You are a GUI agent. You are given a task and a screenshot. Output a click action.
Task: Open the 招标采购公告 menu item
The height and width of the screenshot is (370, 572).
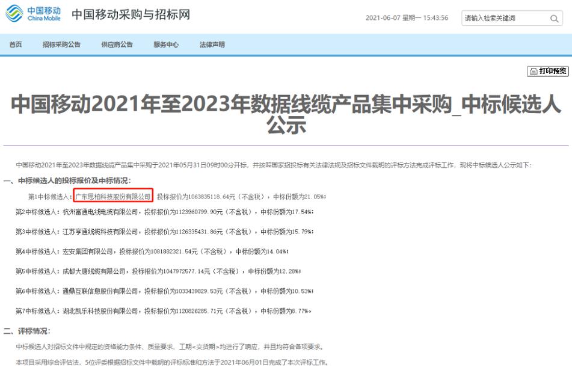tap(61, 45)
